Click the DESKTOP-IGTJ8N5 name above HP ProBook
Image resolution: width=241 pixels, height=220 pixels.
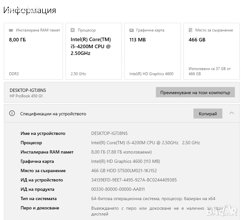point(28,90)
